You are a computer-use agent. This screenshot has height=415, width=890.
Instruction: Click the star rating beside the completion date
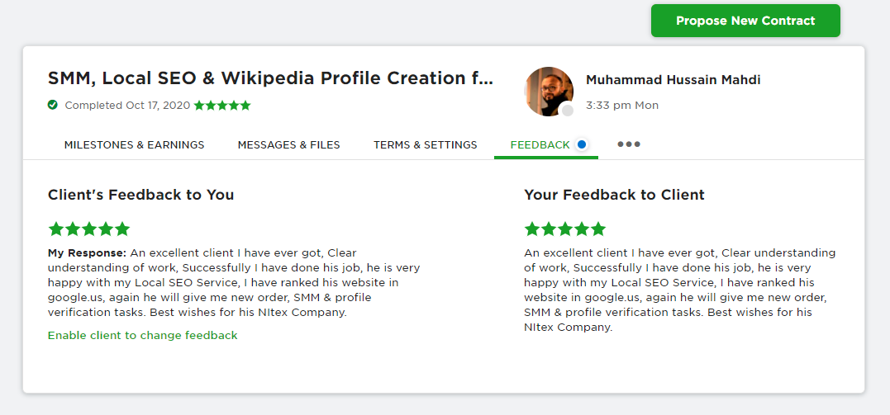click(x=222, y=106)
